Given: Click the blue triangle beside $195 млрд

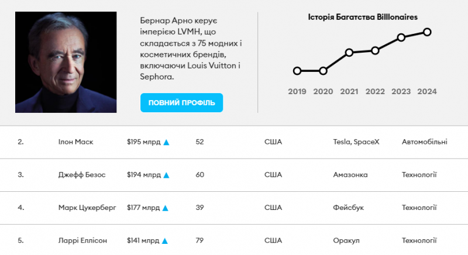Looking at the screenshot, I should [166, 142].
